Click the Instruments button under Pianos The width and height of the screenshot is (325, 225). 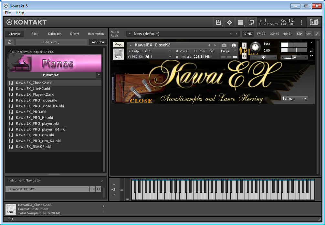click(51, 75)
